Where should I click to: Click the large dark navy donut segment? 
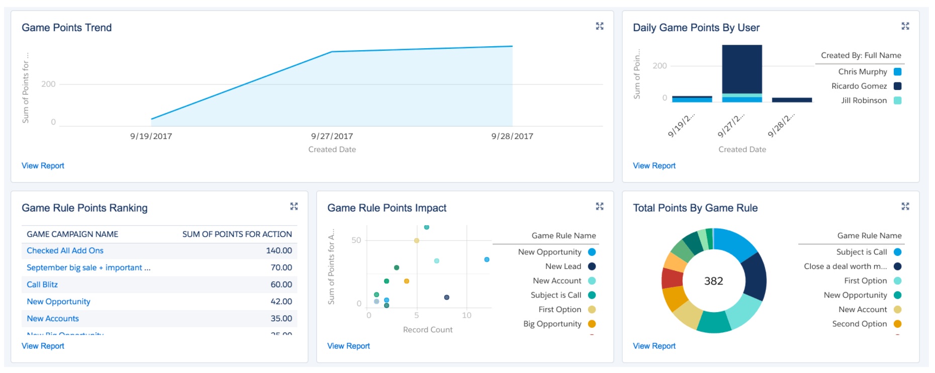pyautogui.click(x=754, y=276)
